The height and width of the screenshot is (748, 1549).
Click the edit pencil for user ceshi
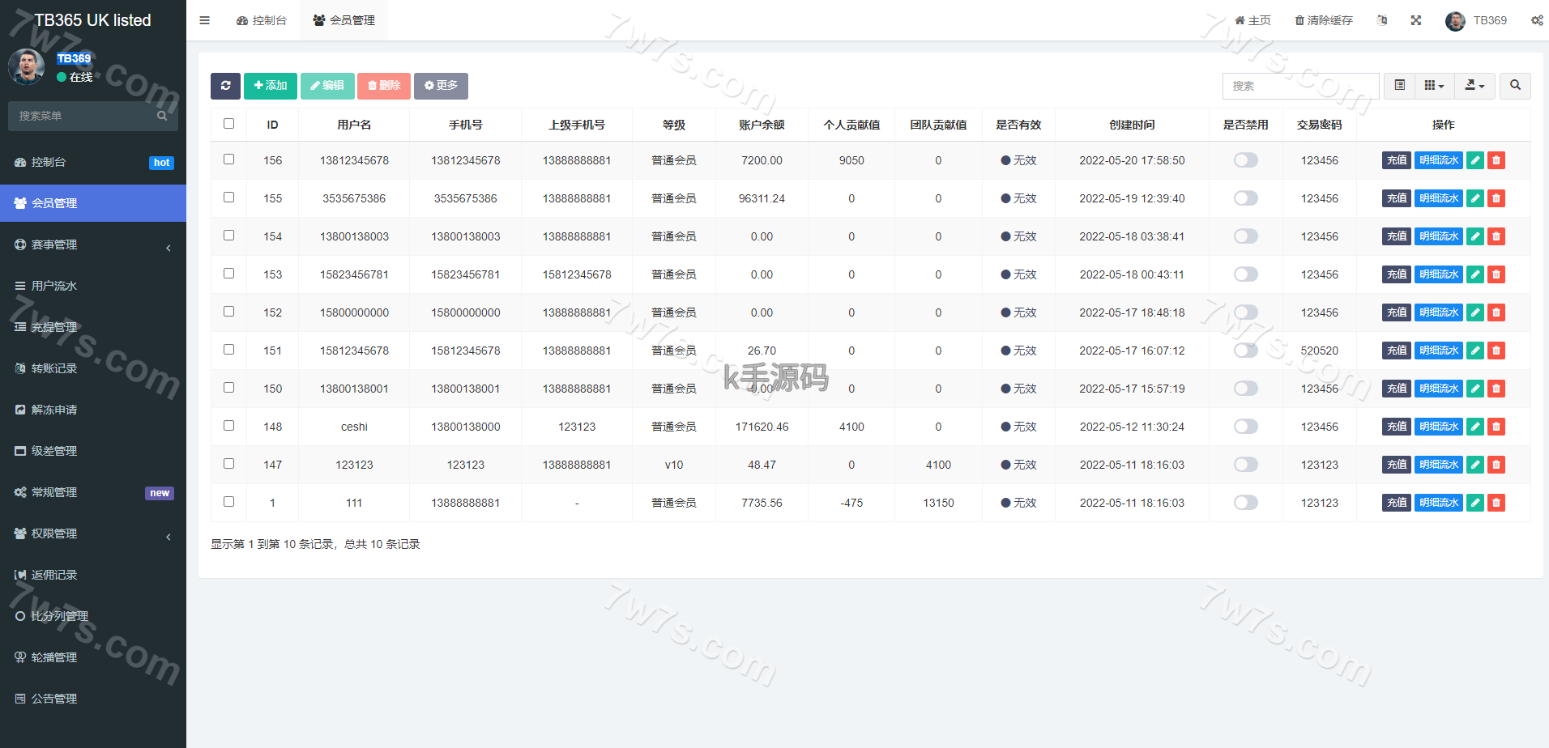point(1475,427)
